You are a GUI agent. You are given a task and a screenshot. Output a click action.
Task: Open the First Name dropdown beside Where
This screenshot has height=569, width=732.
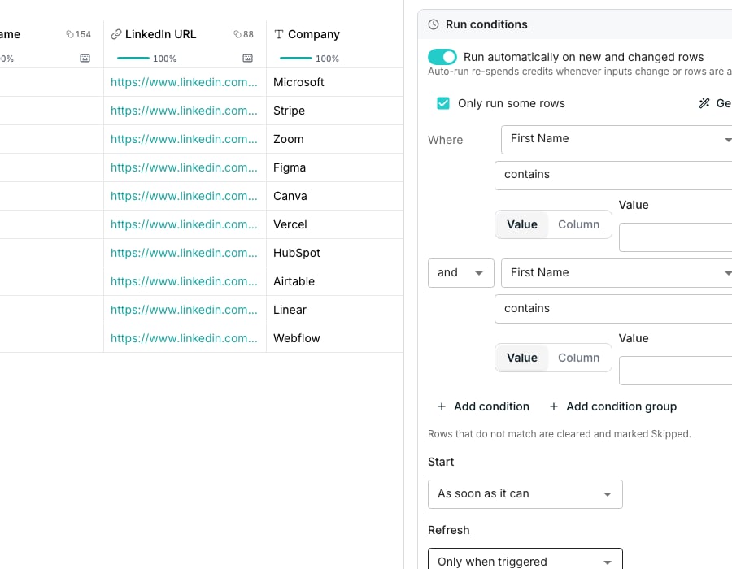pyautogui.click(x=617, y=140)
